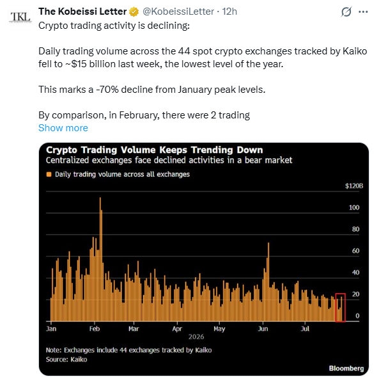Open the chart image title area
This screenshot has height=377, width=379.
[155, 150]
